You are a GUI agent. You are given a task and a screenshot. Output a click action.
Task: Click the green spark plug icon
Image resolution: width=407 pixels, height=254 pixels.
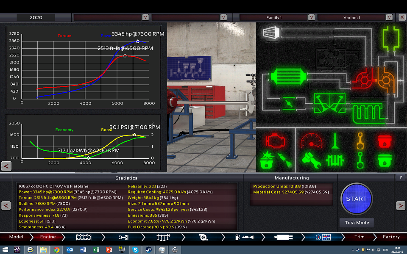coord(285,160)
